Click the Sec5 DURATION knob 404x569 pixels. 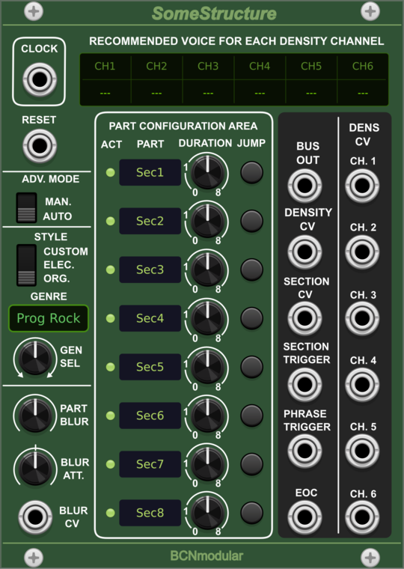click(x=207, y=367)
